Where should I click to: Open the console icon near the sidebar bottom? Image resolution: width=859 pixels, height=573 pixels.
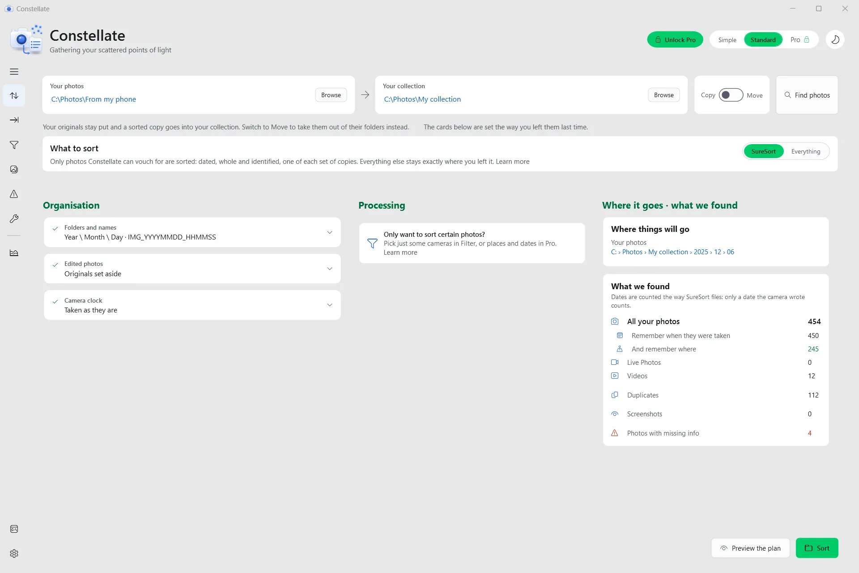click(14, 529)
